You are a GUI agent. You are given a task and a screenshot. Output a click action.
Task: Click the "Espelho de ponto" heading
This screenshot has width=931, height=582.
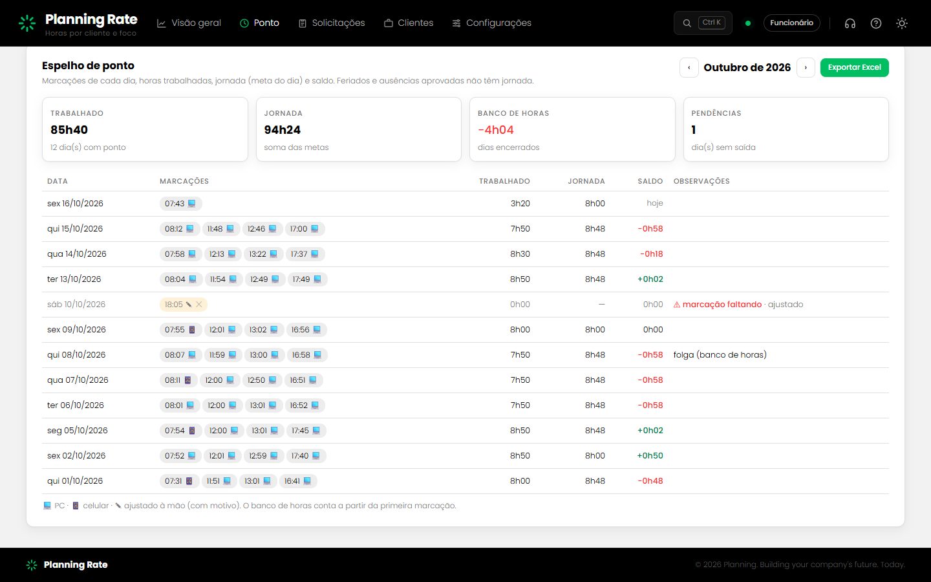pyautogui.click(x=89, y=65)
